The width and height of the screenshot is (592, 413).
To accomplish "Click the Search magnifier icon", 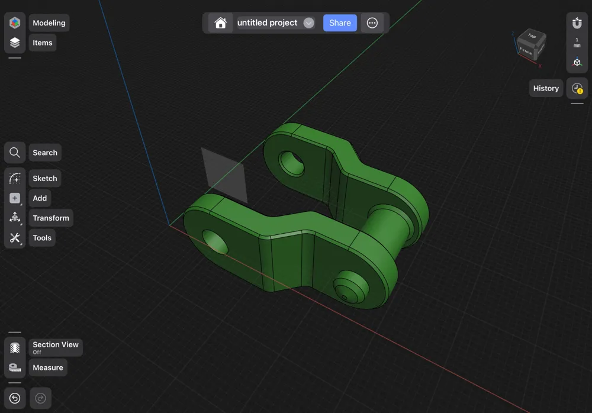I will point(15,153).
